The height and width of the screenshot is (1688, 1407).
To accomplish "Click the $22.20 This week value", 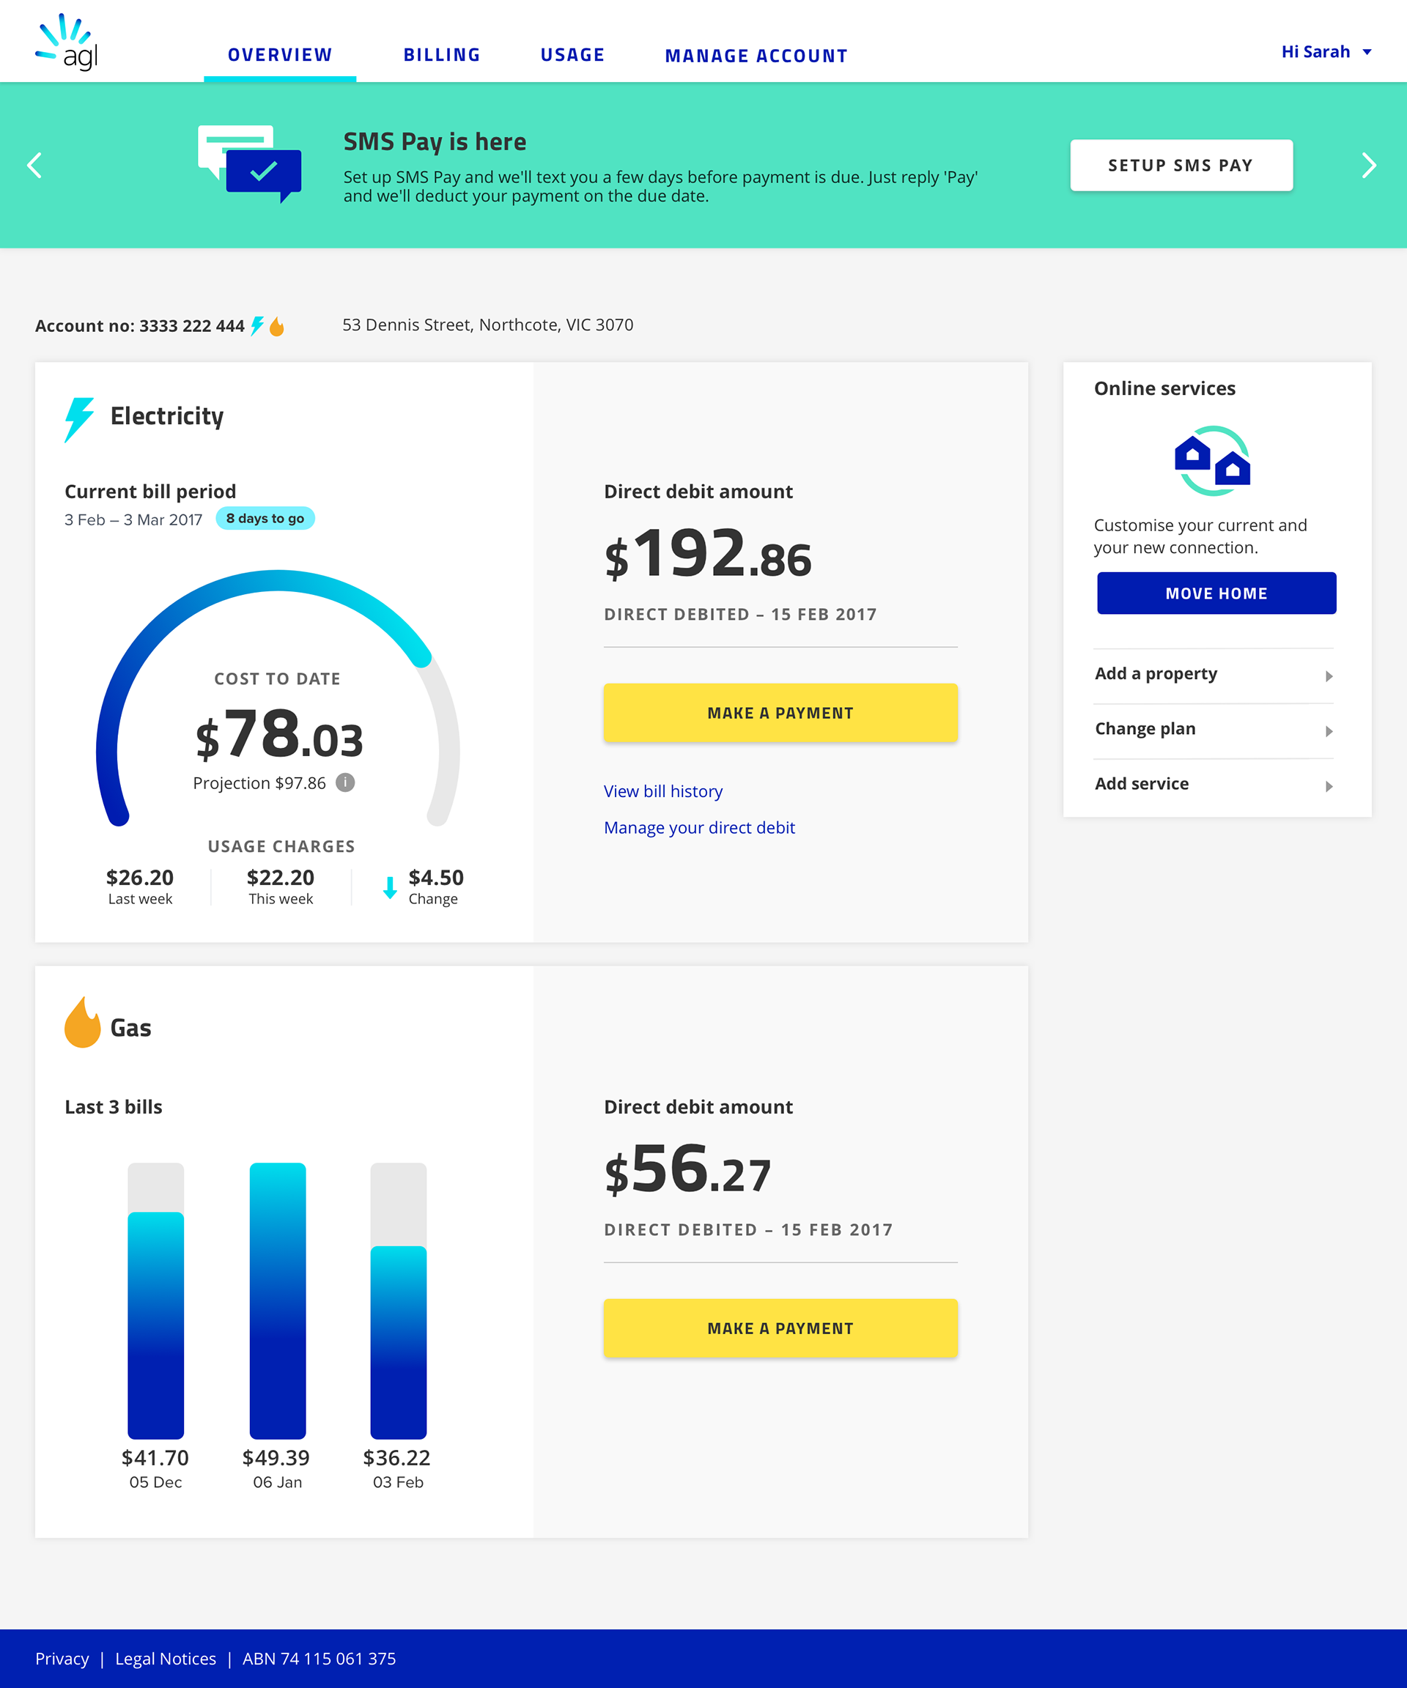I will 281,878.
